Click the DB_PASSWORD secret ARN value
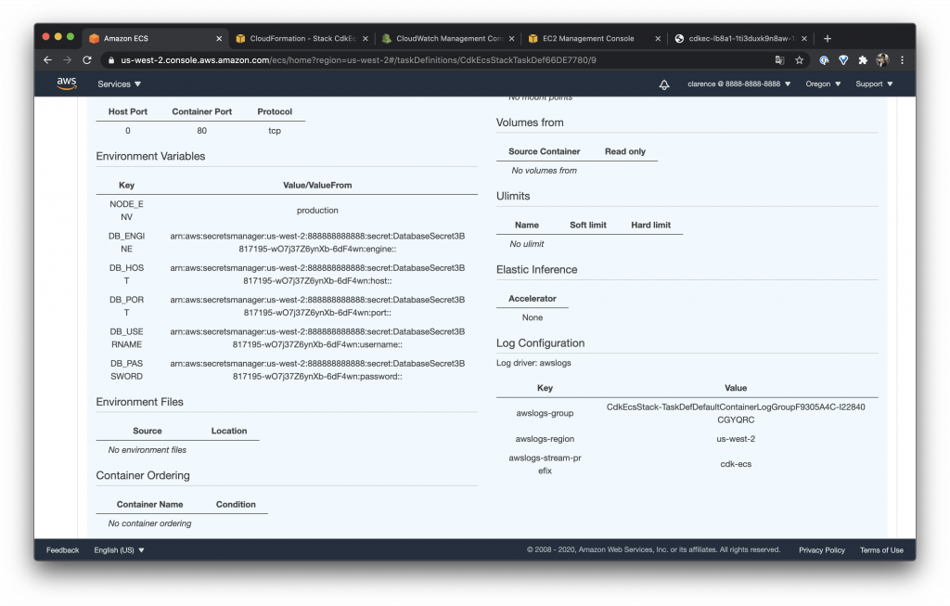Viewport: 950px width, 606px height. tap(317, 369)
